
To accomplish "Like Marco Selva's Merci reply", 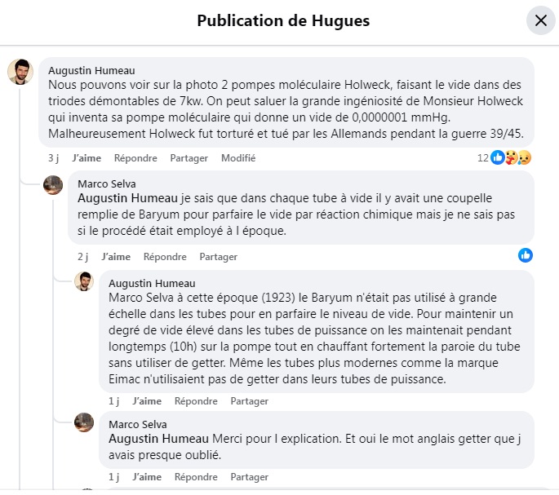I will (147, 477).
